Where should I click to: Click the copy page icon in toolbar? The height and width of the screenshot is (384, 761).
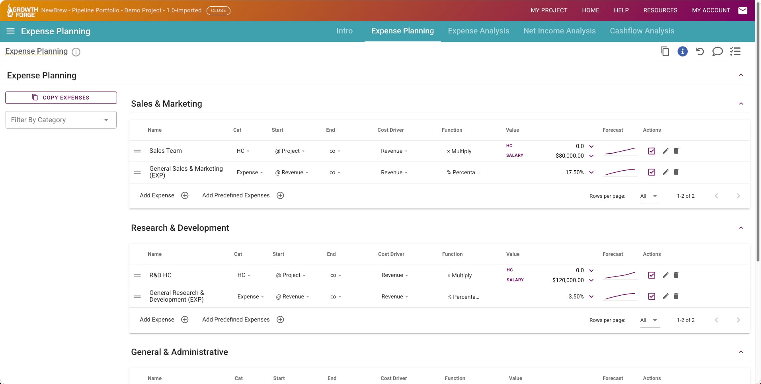tap(665, 51)
